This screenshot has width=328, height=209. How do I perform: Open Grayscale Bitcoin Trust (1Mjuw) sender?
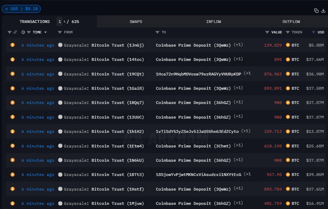[104, 203]
